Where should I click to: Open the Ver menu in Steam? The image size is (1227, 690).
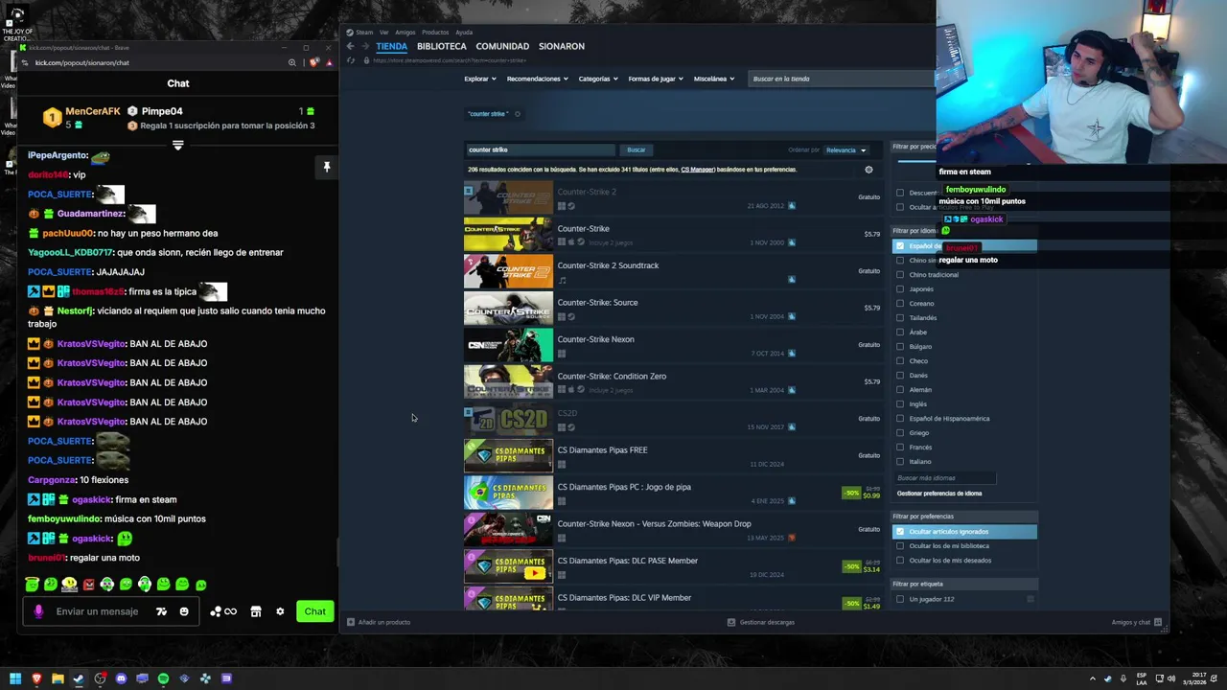point(384,33)
